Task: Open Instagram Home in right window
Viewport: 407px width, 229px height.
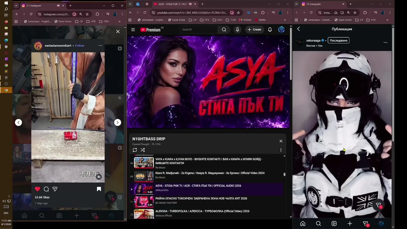Action: [303, 224]
